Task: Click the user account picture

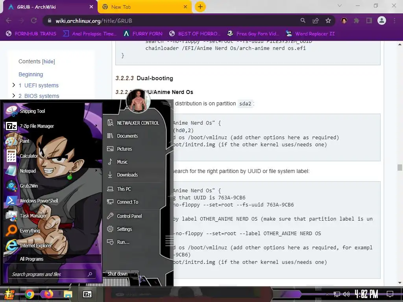Action: click(x=138, y=101)
